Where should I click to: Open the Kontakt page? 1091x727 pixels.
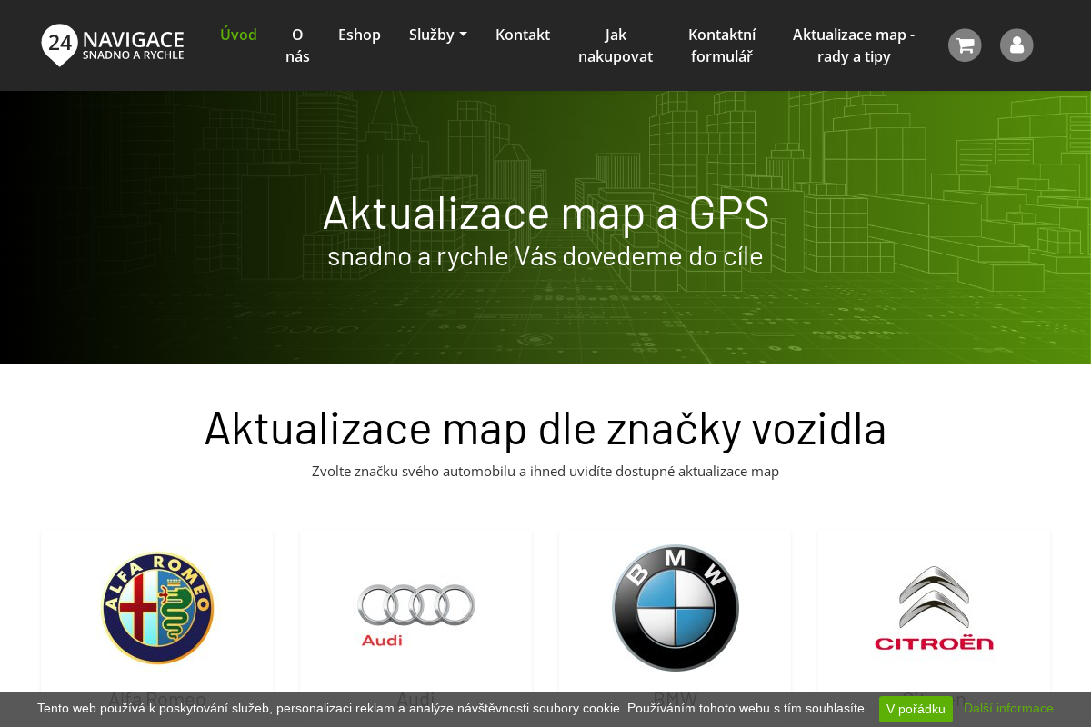pyautogui.click(x=523, y=35)
